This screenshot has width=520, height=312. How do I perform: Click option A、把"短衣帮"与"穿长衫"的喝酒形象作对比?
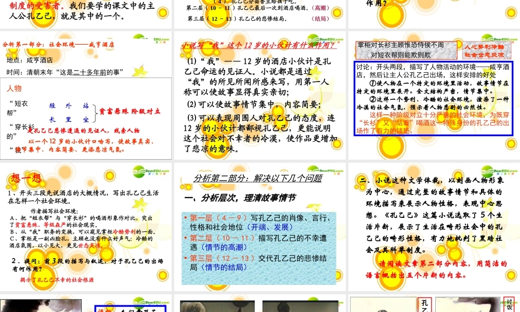81,222
